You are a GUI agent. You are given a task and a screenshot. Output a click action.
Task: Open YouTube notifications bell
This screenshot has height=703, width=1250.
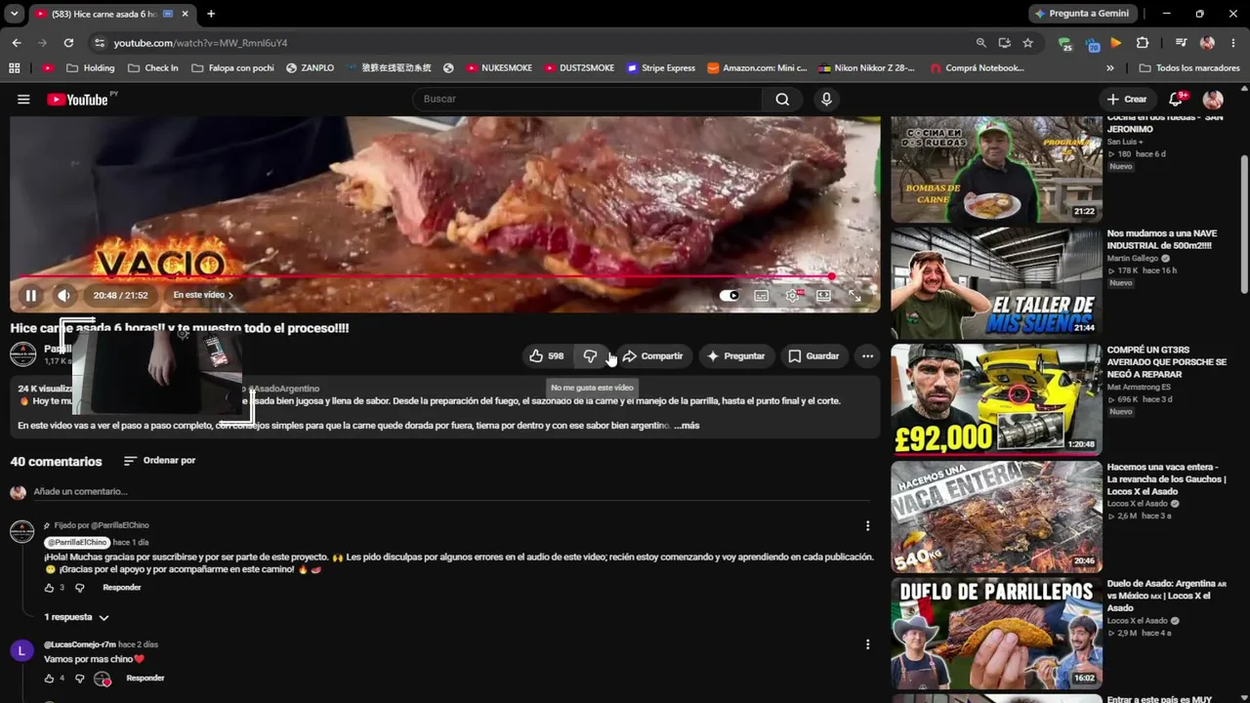(x=1177, y=100)
